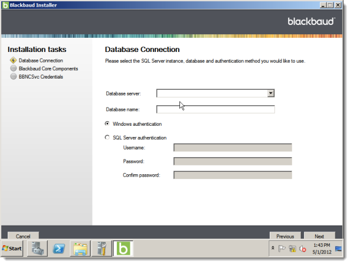Image resolution: width=350 pixels, height=264 pixels.
Task: Click the Show desktop button in tray
Action: [x=338, y=249]
